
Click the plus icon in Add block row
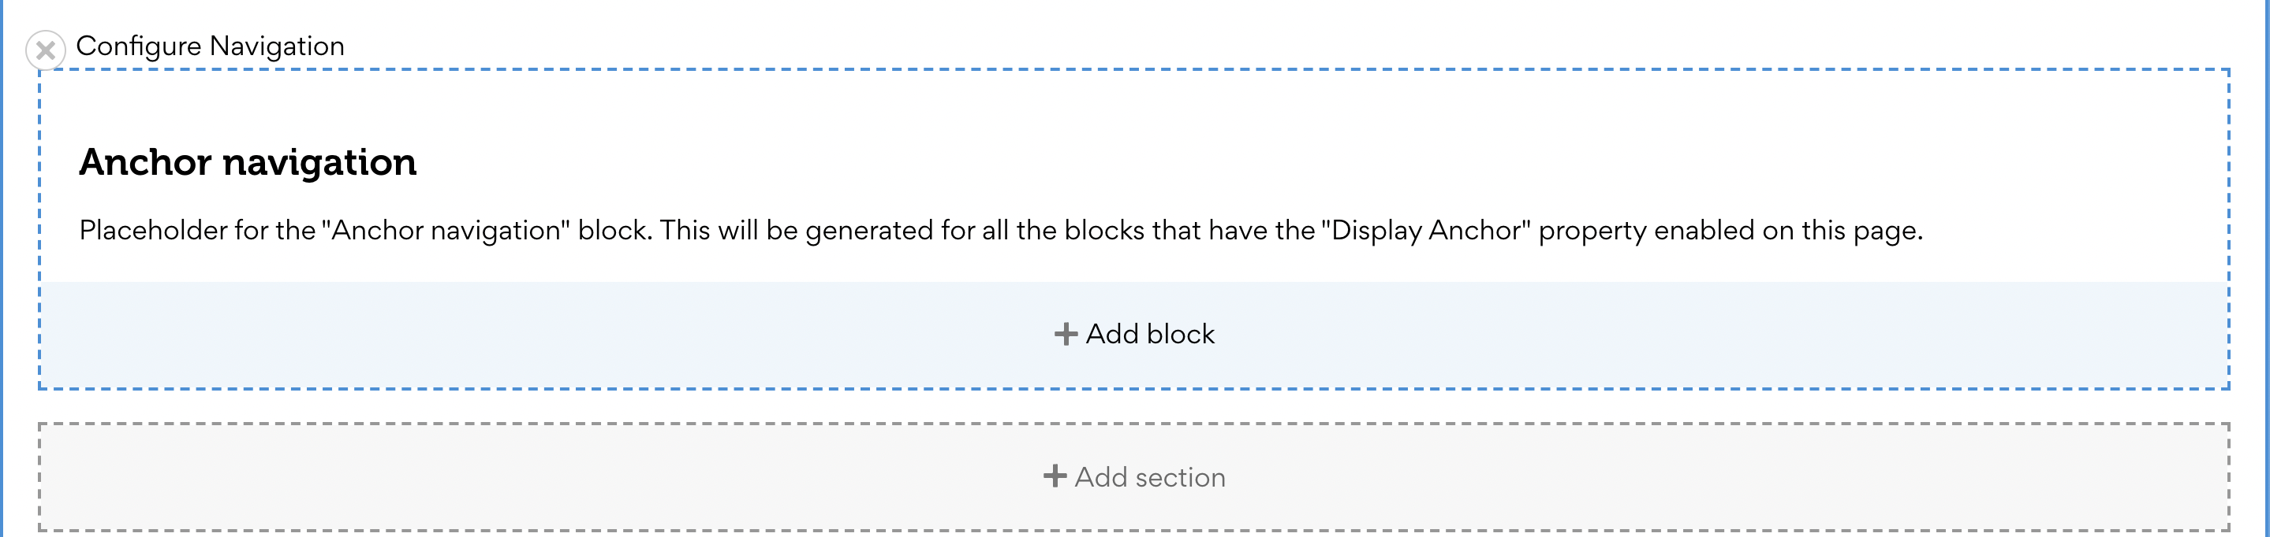pos(1066,334)
